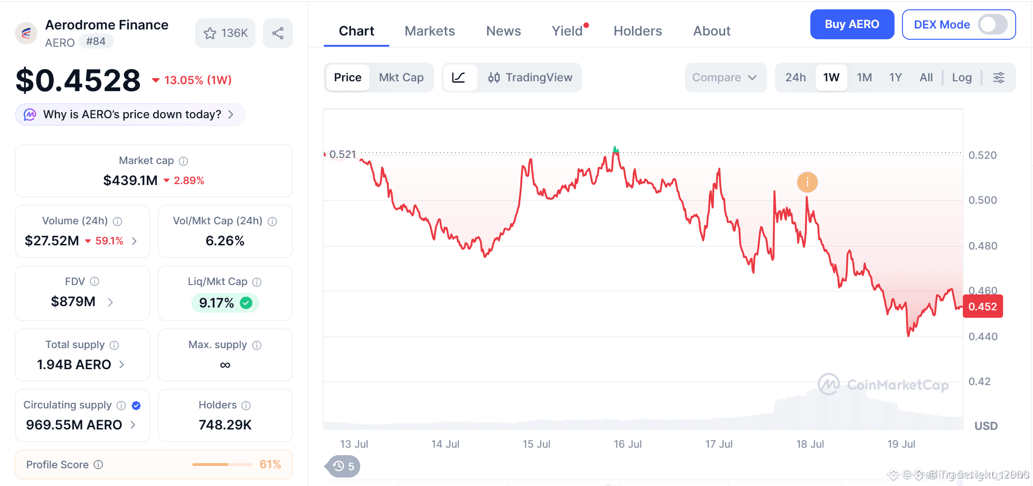Click the 16 Jul date label
This screenshot has height=486, width=1033.
(x=628, y=444)
